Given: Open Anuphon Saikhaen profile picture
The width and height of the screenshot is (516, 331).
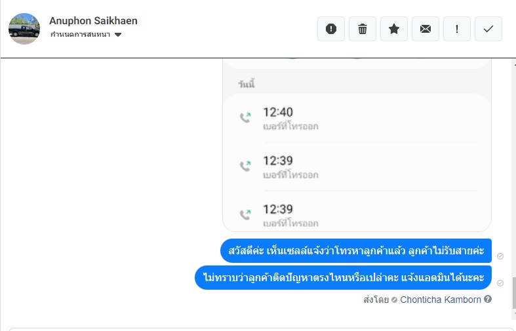Looking at the screenshot, I should click(x=24, y=29).
